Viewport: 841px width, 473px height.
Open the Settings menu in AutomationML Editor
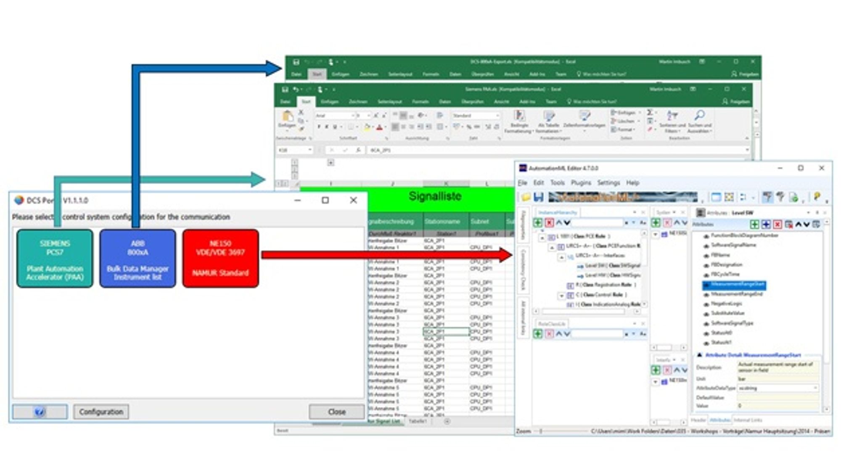pyautogui.click(x=608, y=183)
